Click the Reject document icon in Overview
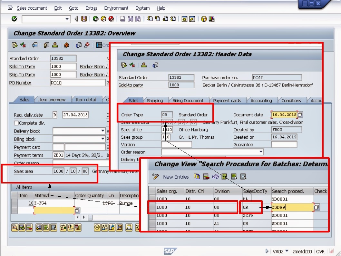The height and width of the screenshot is (256, 341). [87, 45]
